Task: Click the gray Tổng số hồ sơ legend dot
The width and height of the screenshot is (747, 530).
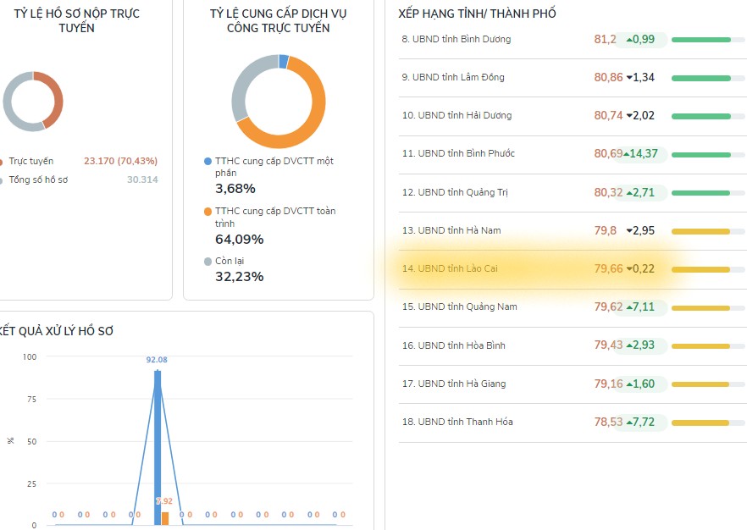Action: [x=2, y=179]
